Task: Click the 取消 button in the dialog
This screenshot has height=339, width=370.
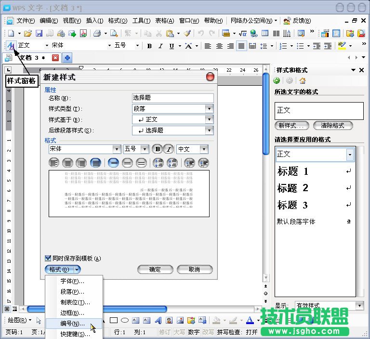Action: click(195, 269)
